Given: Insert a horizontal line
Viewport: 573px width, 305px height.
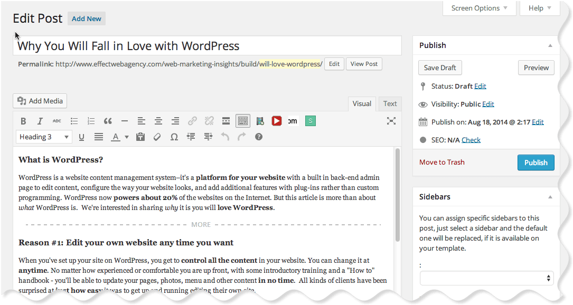Looking at the screenshot, I should click(125, 121).
